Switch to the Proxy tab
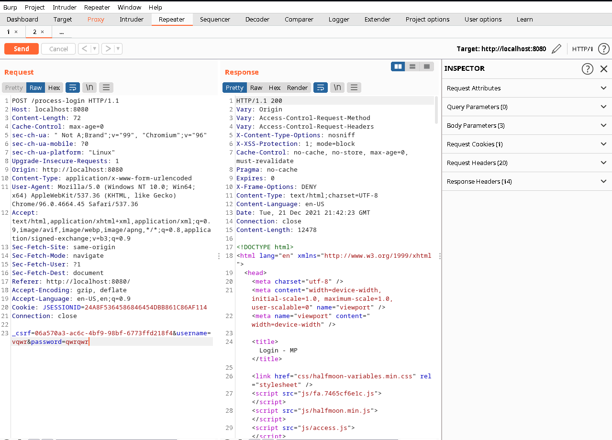 (96, 20)
